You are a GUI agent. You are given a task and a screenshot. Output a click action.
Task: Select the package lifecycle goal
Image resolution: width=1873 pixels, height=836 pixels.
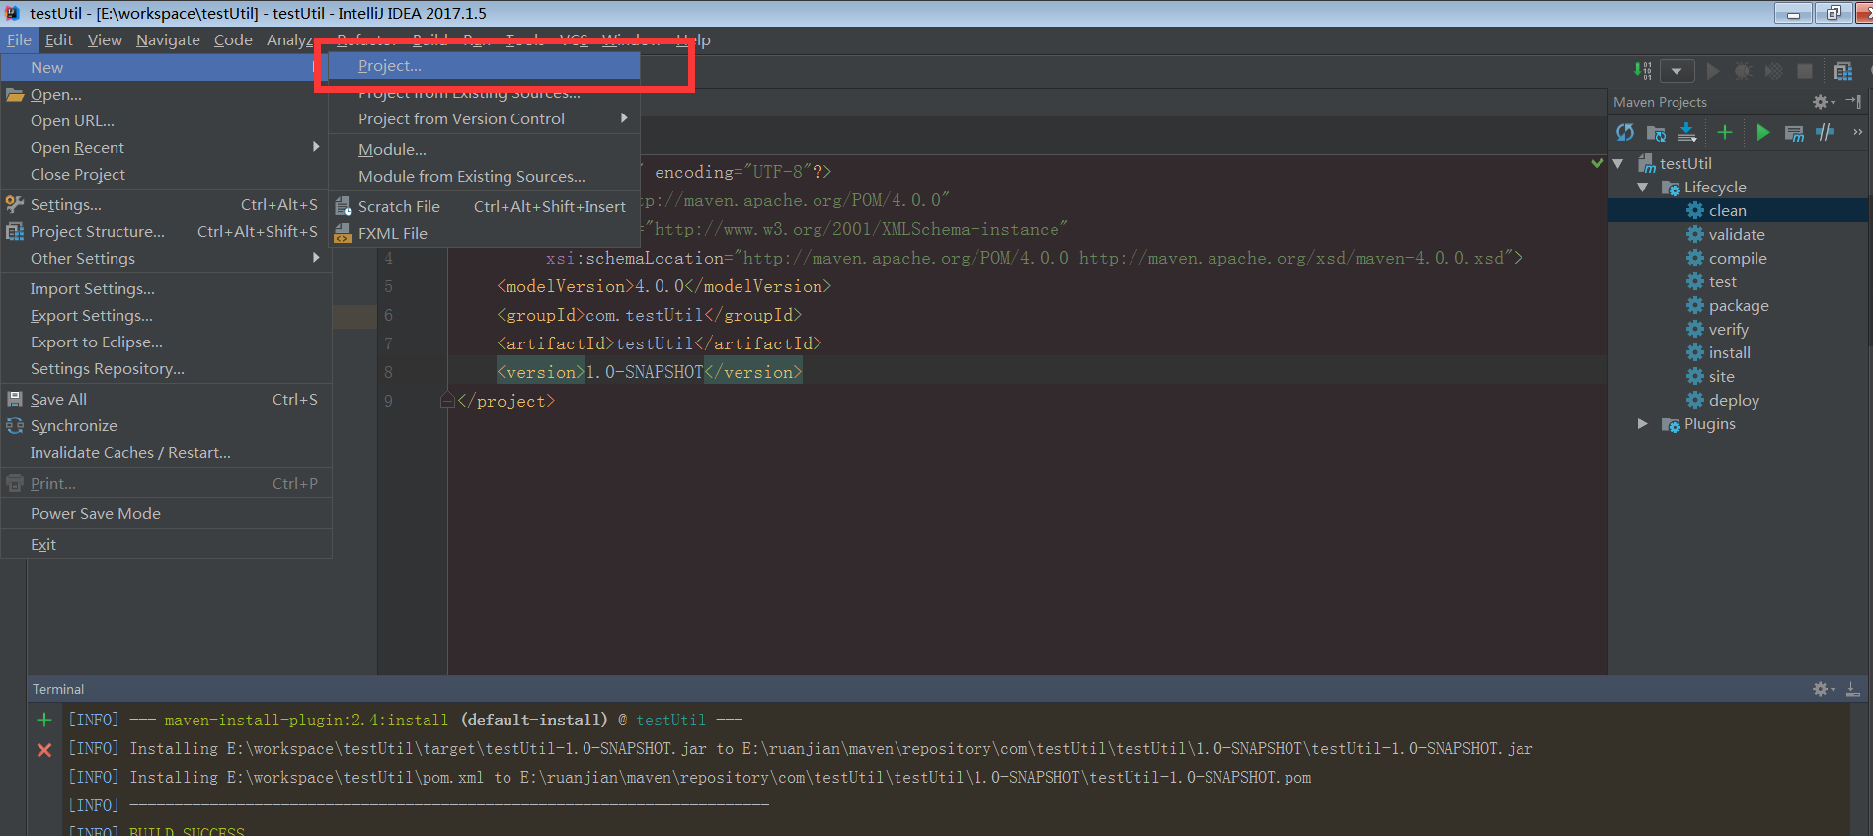pyautogui.click(x=1738, y=305)
